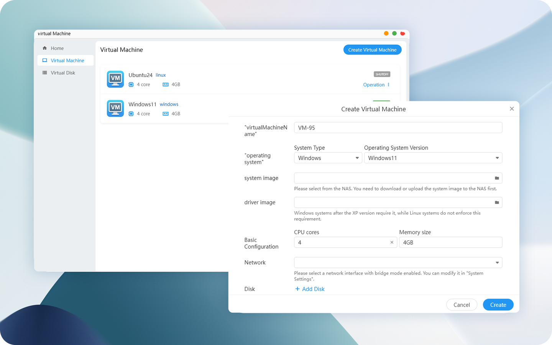Click the Windows11 CPU core icon

click(x=131, y=114)
